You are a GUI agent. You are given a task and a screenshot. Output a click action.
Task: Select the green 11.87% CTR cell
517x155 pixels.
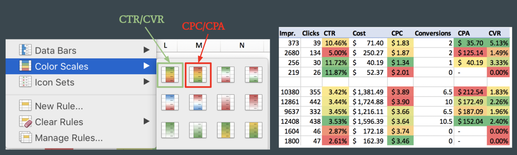point(335,72)
